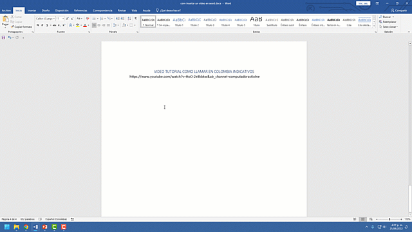Increase font size with the grow-font icon
Screen dimensions: 412x232
click(68, 19)
